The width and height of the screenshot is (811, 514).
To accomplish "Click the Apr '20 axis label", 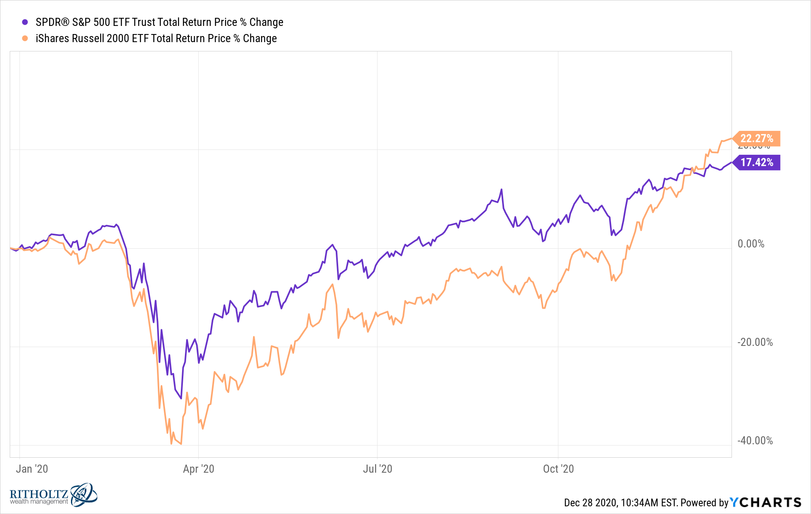I will (198, 469).
